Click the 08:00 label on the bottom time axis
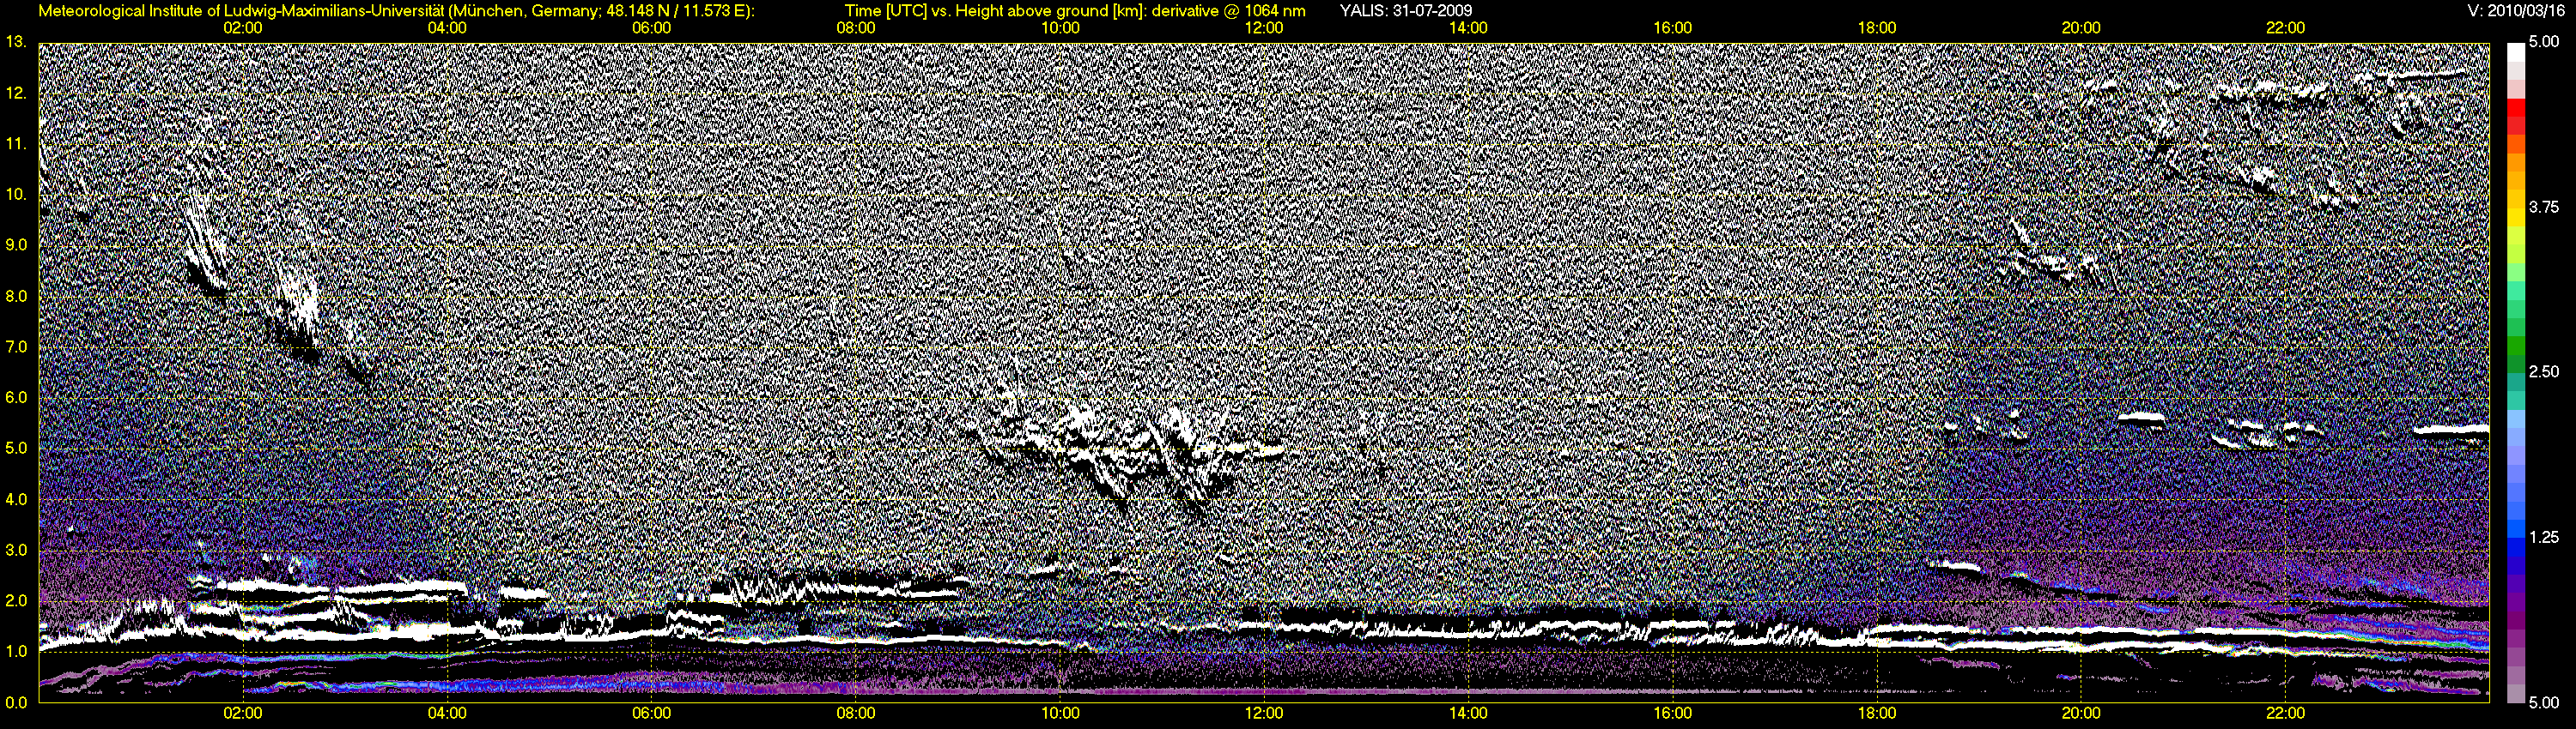 [856, 713]
